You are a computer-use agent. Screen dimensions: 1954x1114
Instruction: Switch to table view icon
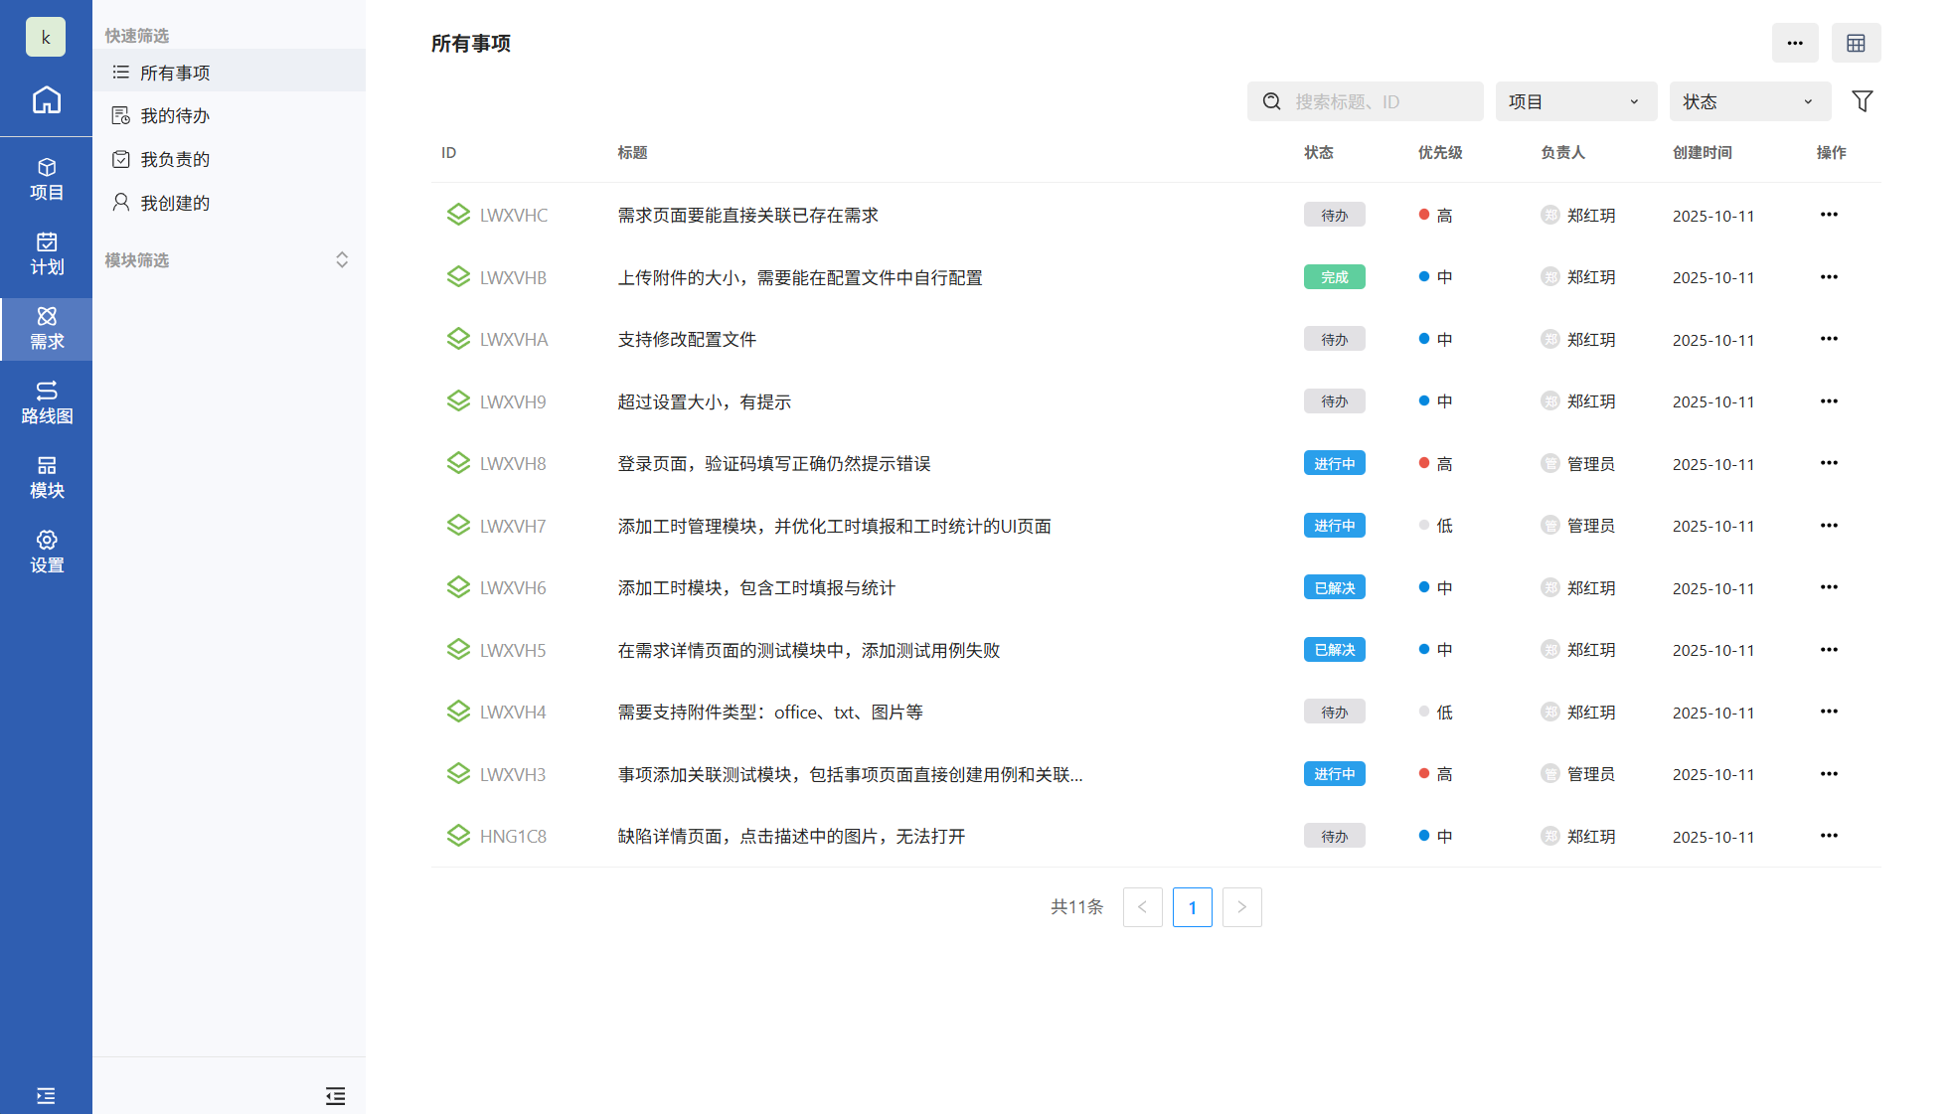pyautogui.click(x=1856, y=43)
